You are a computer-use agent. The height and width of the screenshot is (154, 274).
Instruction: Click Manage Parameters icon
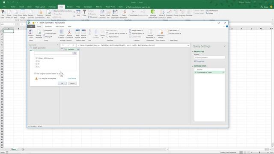coord(150,32)
